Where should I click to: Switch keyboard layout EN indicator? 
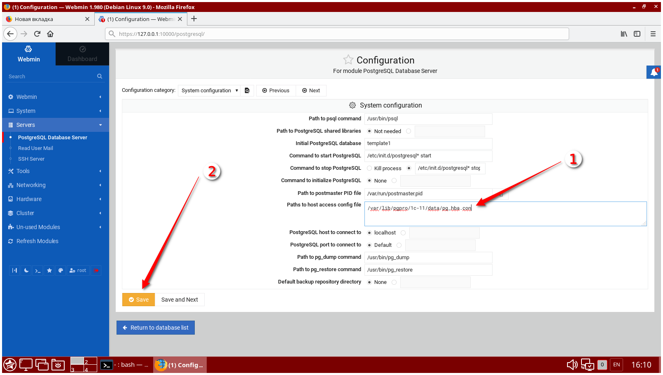click(x=616, y=365)
